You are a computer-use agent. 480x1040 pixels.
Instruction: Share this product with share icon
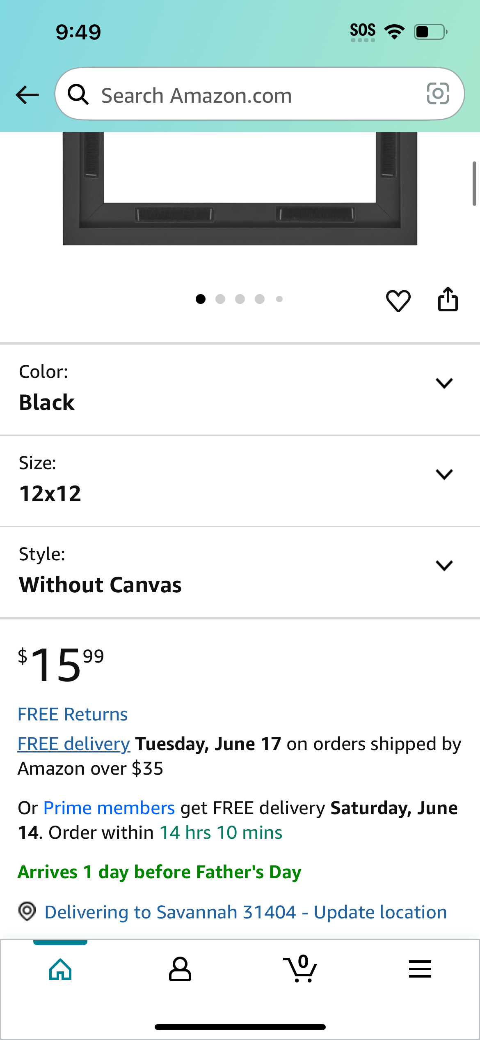click(448, 299)
